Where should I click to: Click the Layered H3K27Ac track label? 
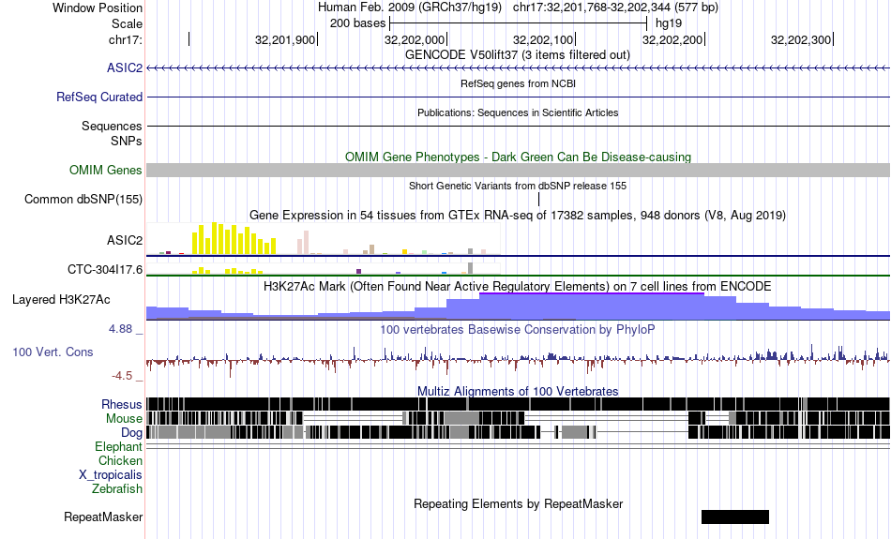click(x=61, y=299)
